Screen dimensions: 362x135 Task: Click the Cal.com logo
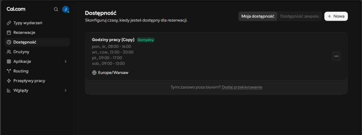(16, 9)
